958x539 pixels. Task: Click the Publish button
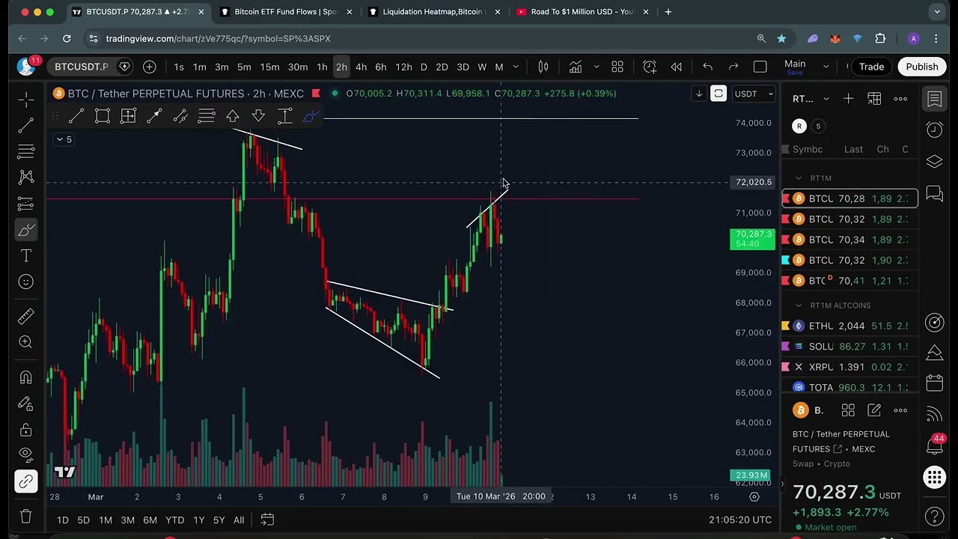[922, 67]
